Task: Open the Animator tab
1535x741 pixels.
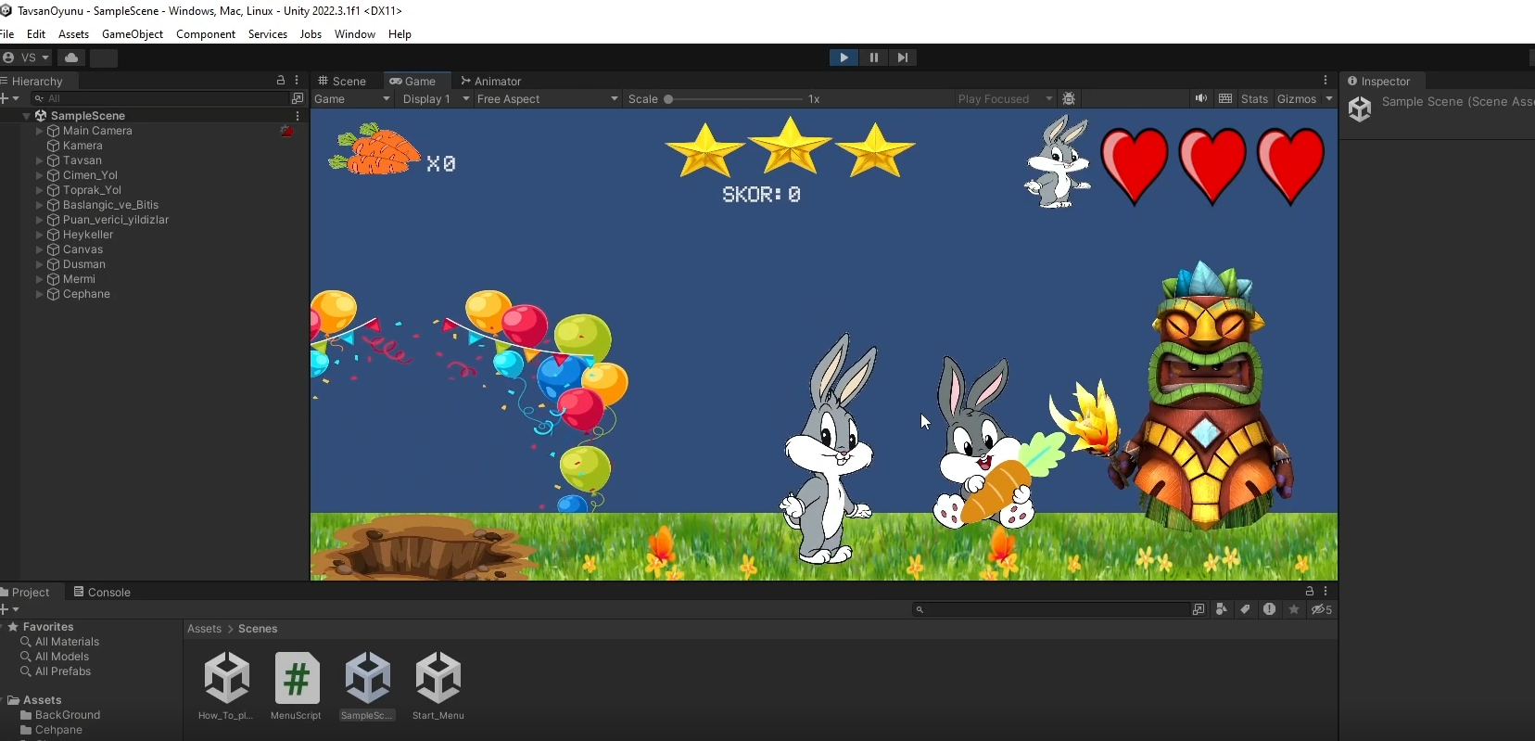Action: coord(491,82)
